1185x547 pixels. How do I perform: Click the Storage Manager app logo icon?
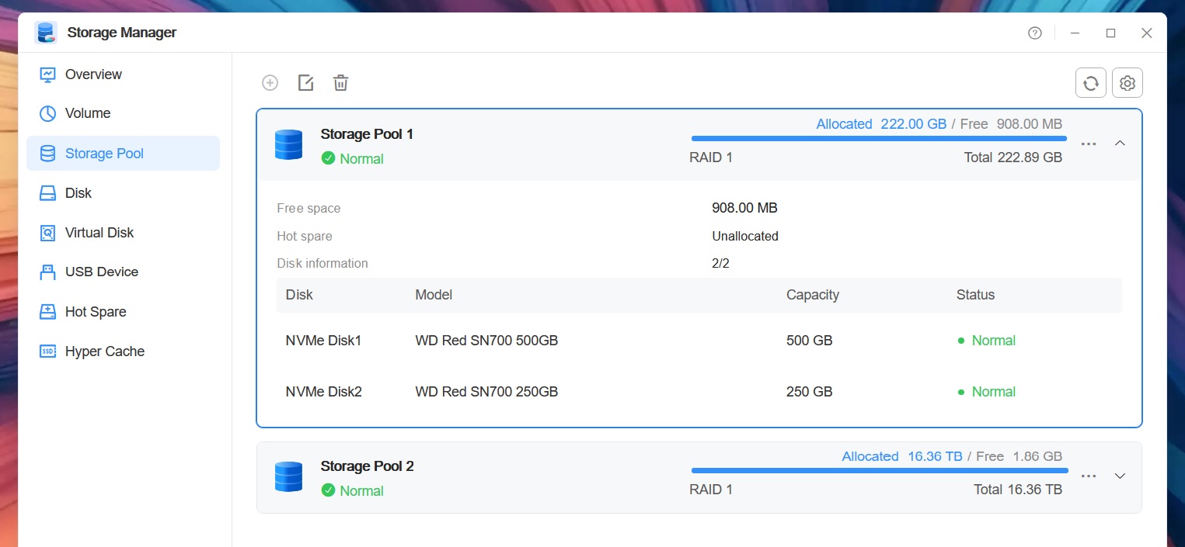click(x=47, y=33)
